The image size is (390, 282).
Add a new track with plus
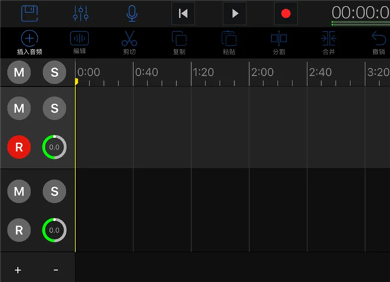[x=18, y=270]
